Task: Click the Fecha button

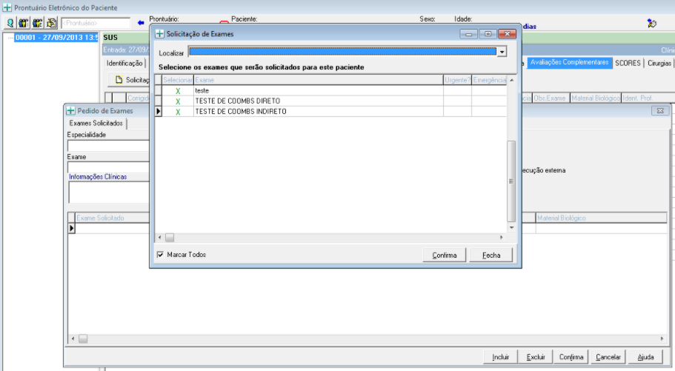Action: point(491,255)
